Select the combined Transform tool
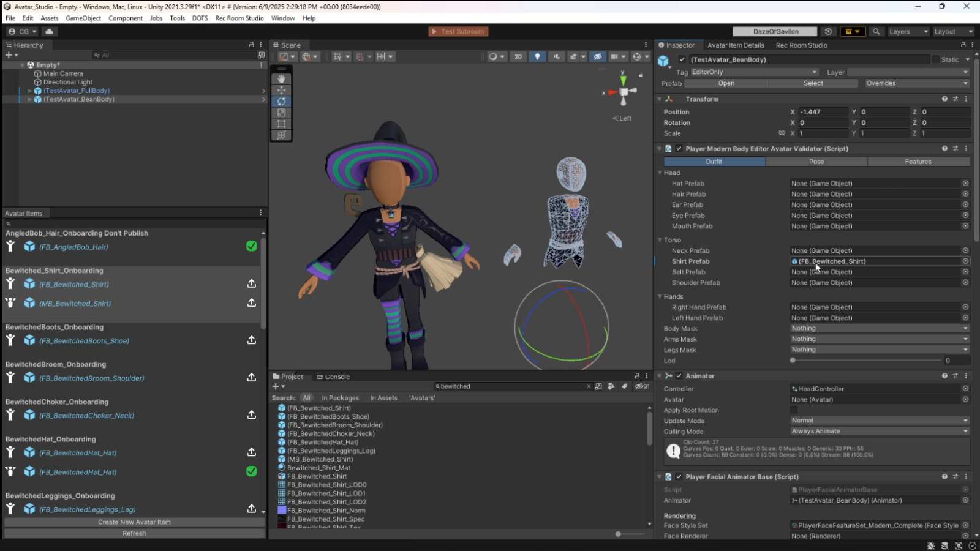Image resolution: width=980 pixels, height=551 pixels. [x=281, y=135]
